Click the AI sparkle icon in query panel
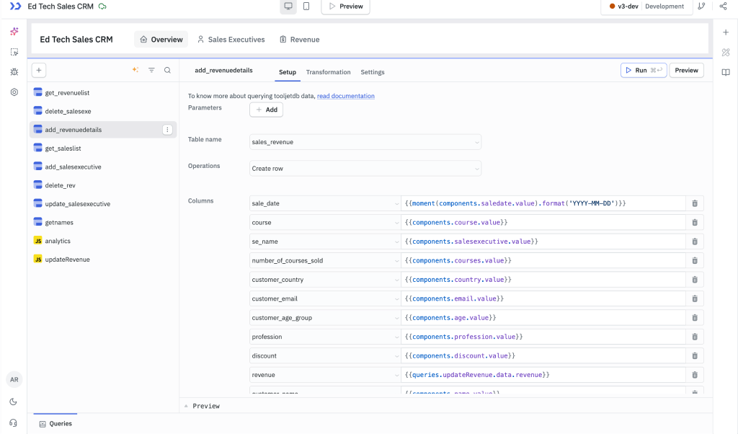Viewport: 738px width, 434px height. [x=135, y=70]
